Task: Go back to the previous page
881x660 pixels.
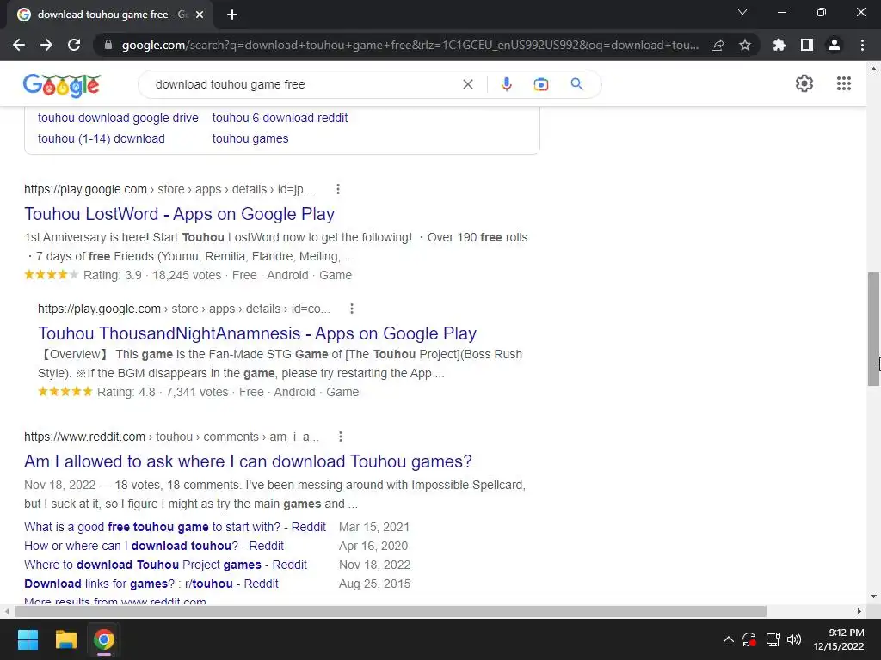Action: click(x=19, y=45)
